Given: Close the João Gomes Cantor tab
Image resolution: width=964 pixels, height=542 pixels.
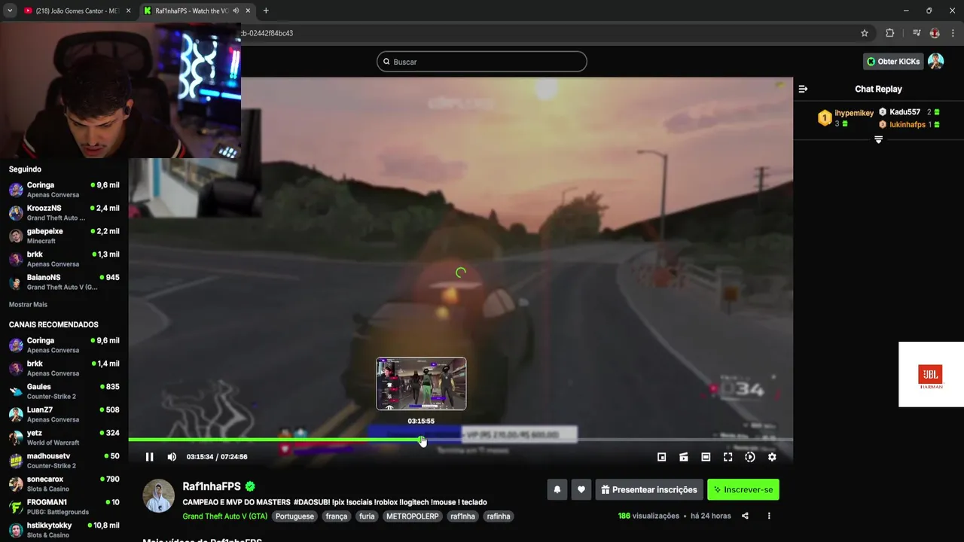Looking at the screenshot, I should [x=128, y=11].
